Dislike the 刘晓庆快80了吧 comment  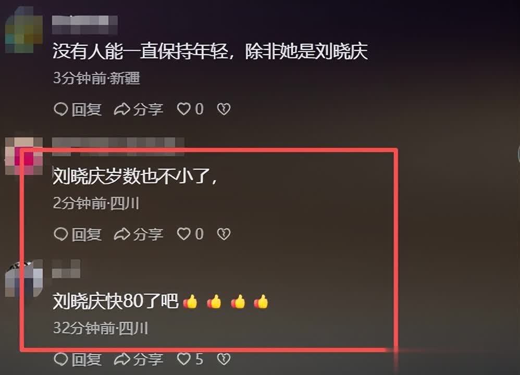[x=224, y=359]
